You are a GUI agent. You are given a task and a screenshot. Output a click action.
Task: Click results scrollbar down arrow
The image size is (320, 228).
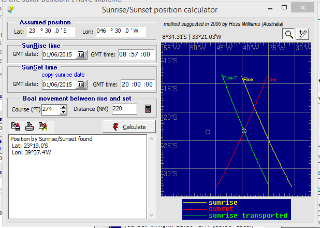click(151, 215)
